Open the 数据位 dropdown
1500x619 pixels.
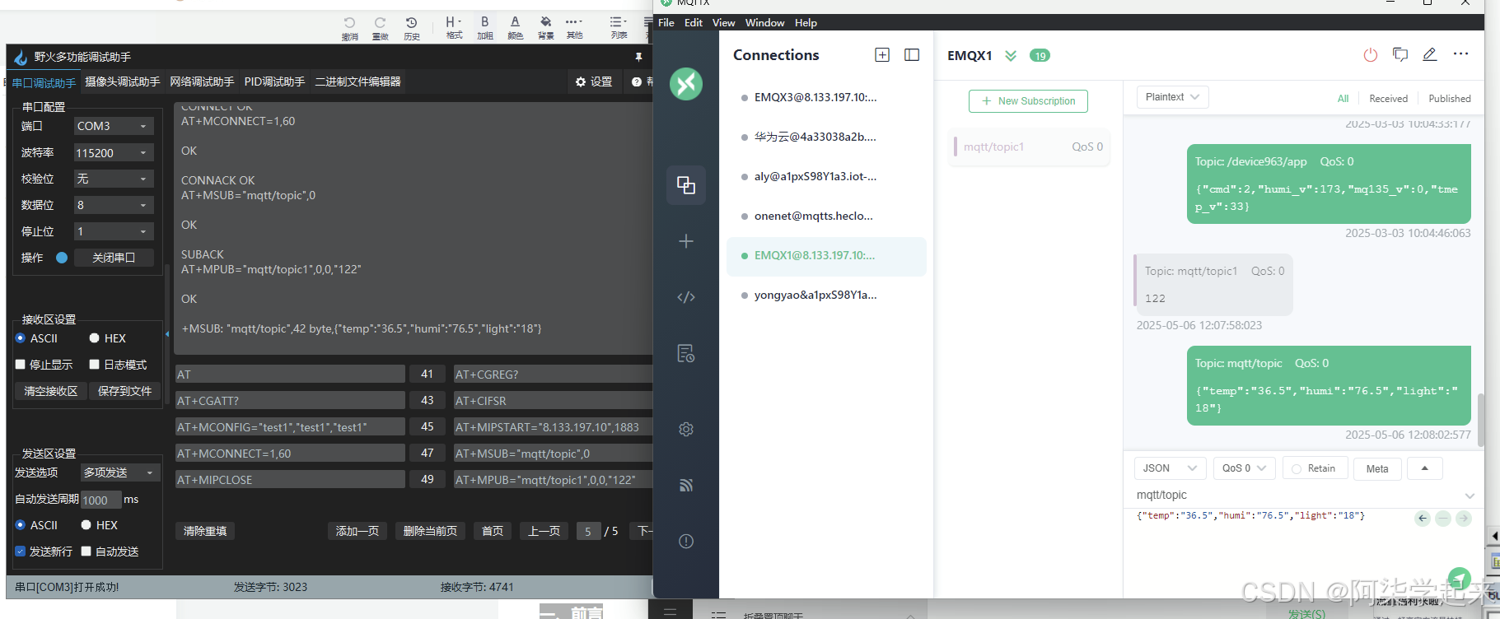(x=114, y=205)
